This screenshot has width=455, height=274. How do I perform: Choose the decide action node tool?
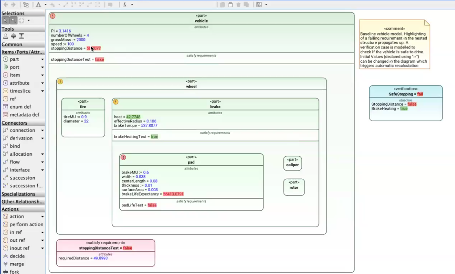pyautogui.click(x=17, y=256)
